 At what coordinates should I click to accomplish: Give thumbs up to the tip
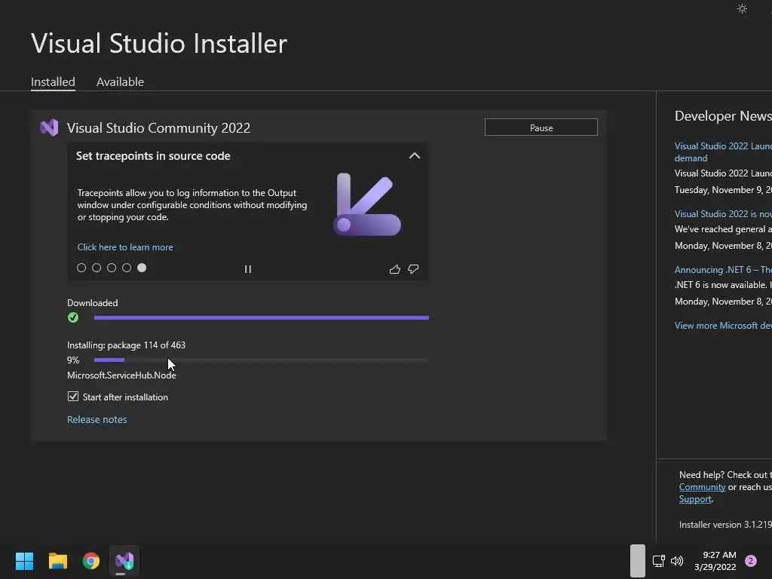(395, 269)
